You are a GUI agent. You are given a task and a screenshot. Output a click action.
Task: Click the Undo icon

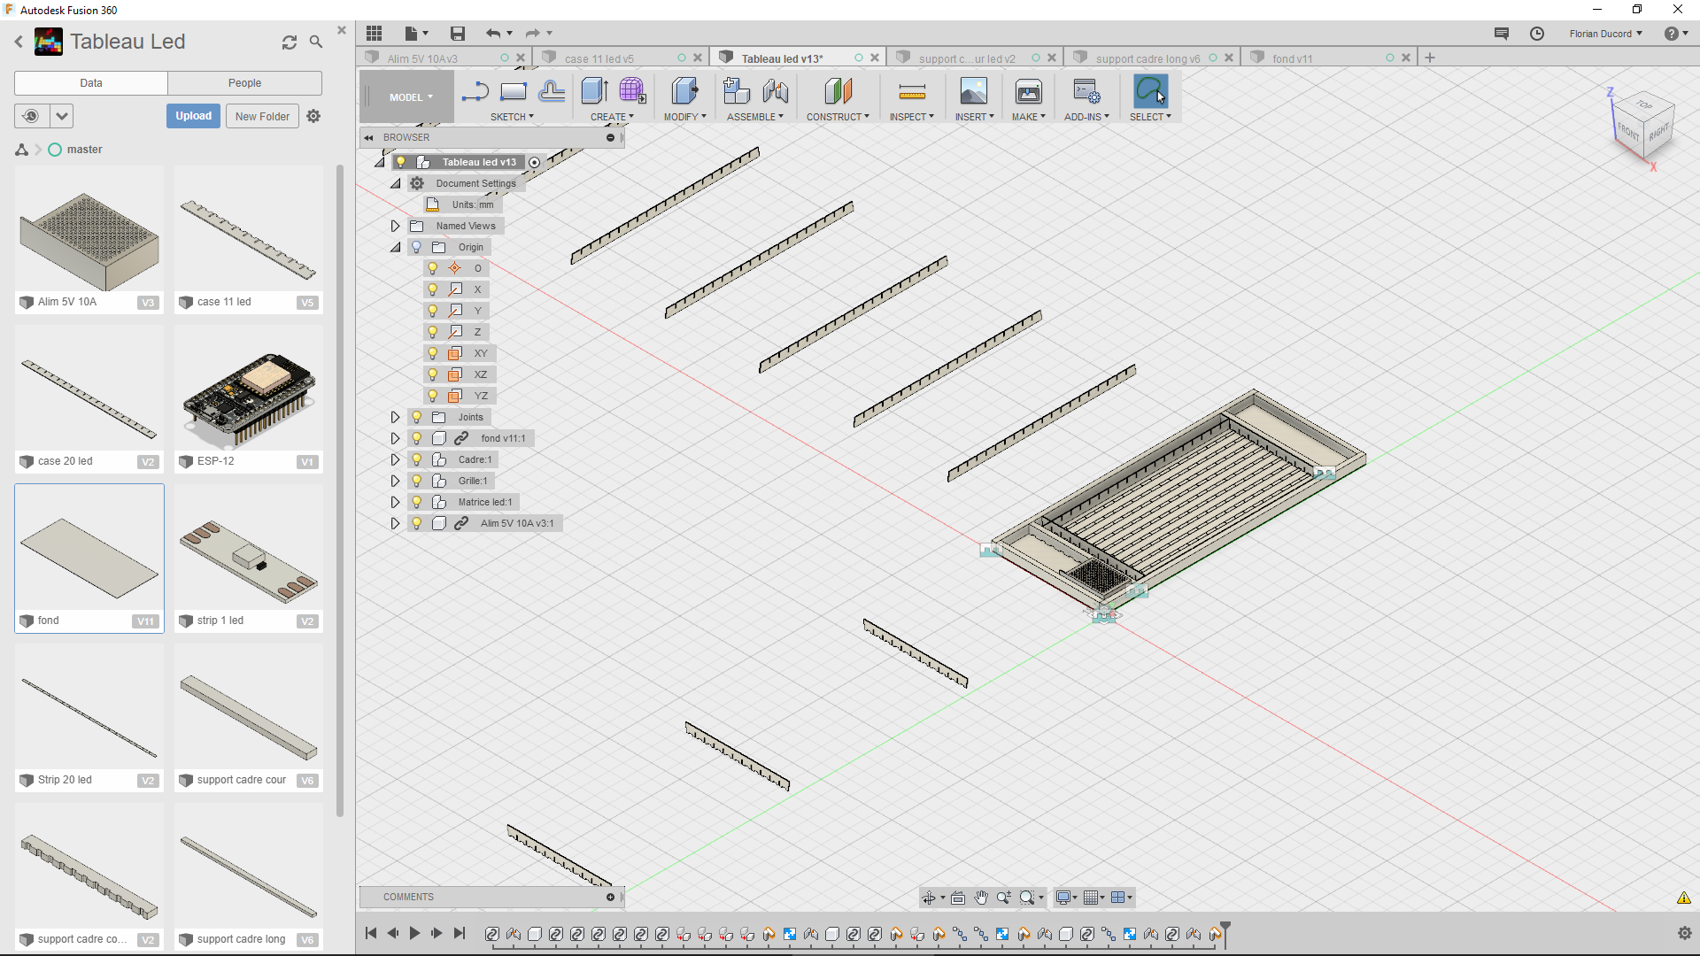click(494, 33)
